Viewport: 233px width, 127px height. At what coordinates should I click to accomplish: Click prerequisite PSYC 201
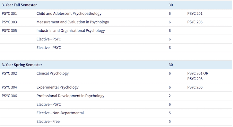(195, 13)
